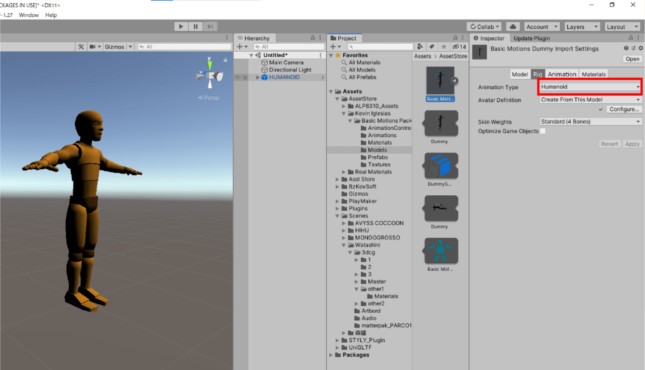
Task: Click the Step frame button
Action: 210,26
